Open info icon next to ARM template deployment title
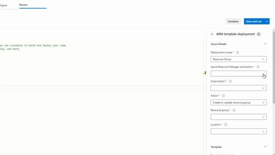275x155 pixels. pos(259,34)
